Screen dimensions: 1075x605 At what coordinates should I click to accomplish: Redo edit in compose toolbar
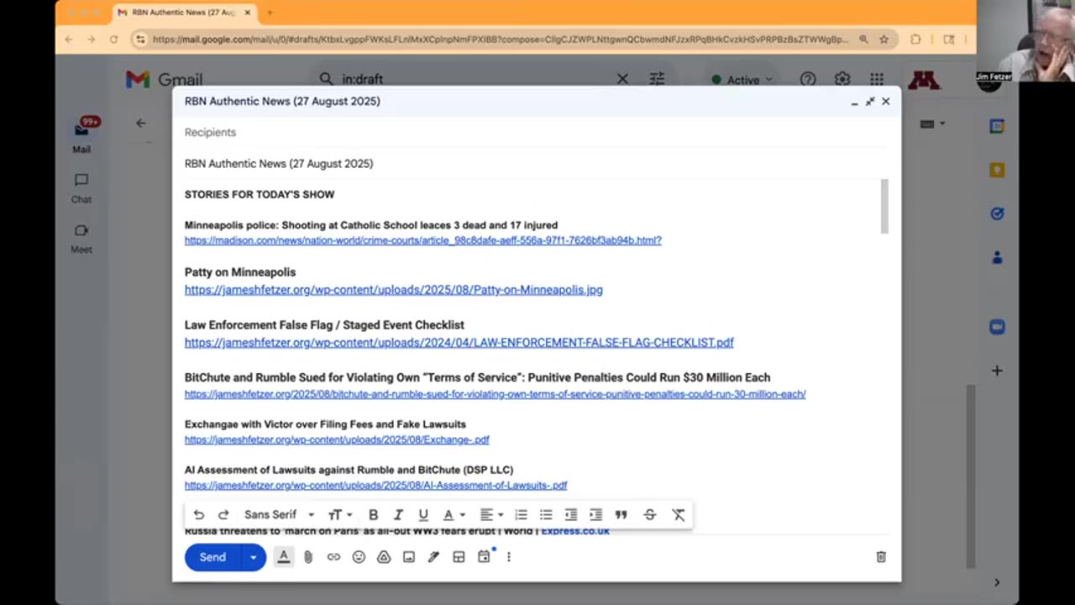(x=223, y=515)
